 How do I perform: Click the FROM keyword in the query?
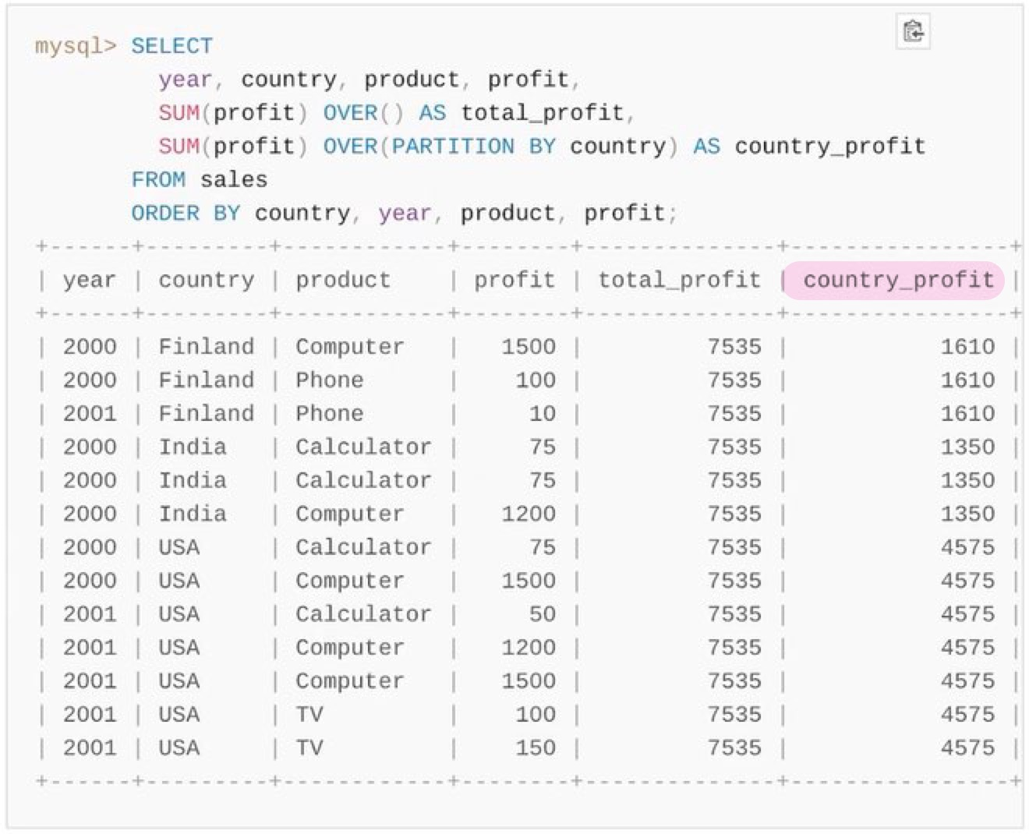coord(158,180)
